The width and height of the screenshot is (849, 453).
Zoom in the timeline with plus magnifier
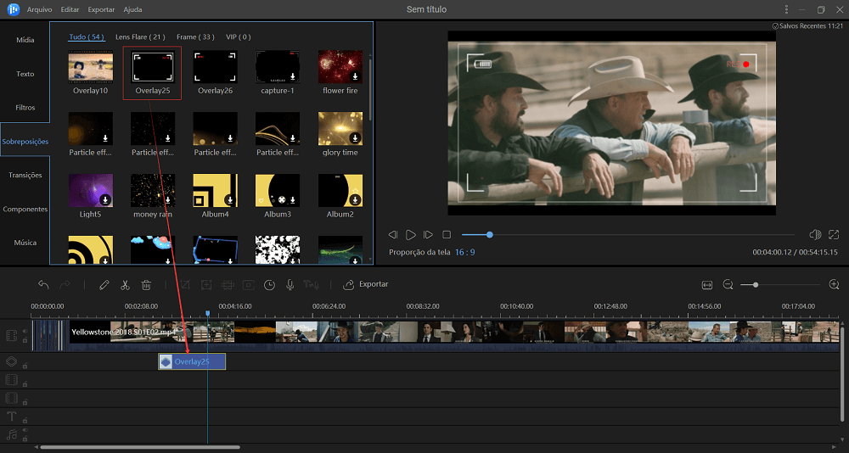834,285
